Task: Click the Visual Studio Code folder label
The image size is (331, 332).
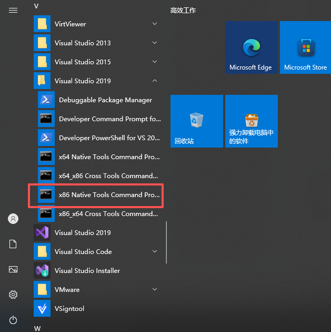Action: pyautogui.click(x=83, y=252)
